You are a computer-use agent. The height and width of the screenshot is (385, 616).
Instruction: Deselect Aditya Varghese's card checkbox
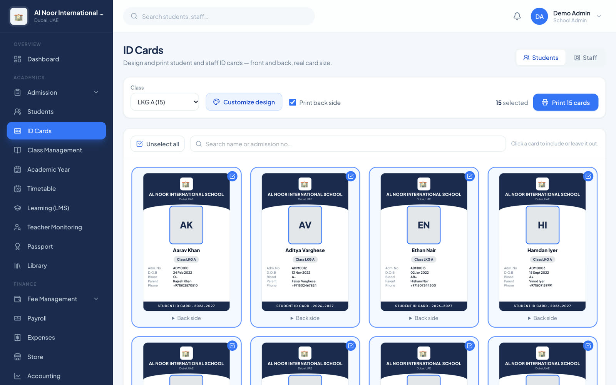(x=351, y=176)
